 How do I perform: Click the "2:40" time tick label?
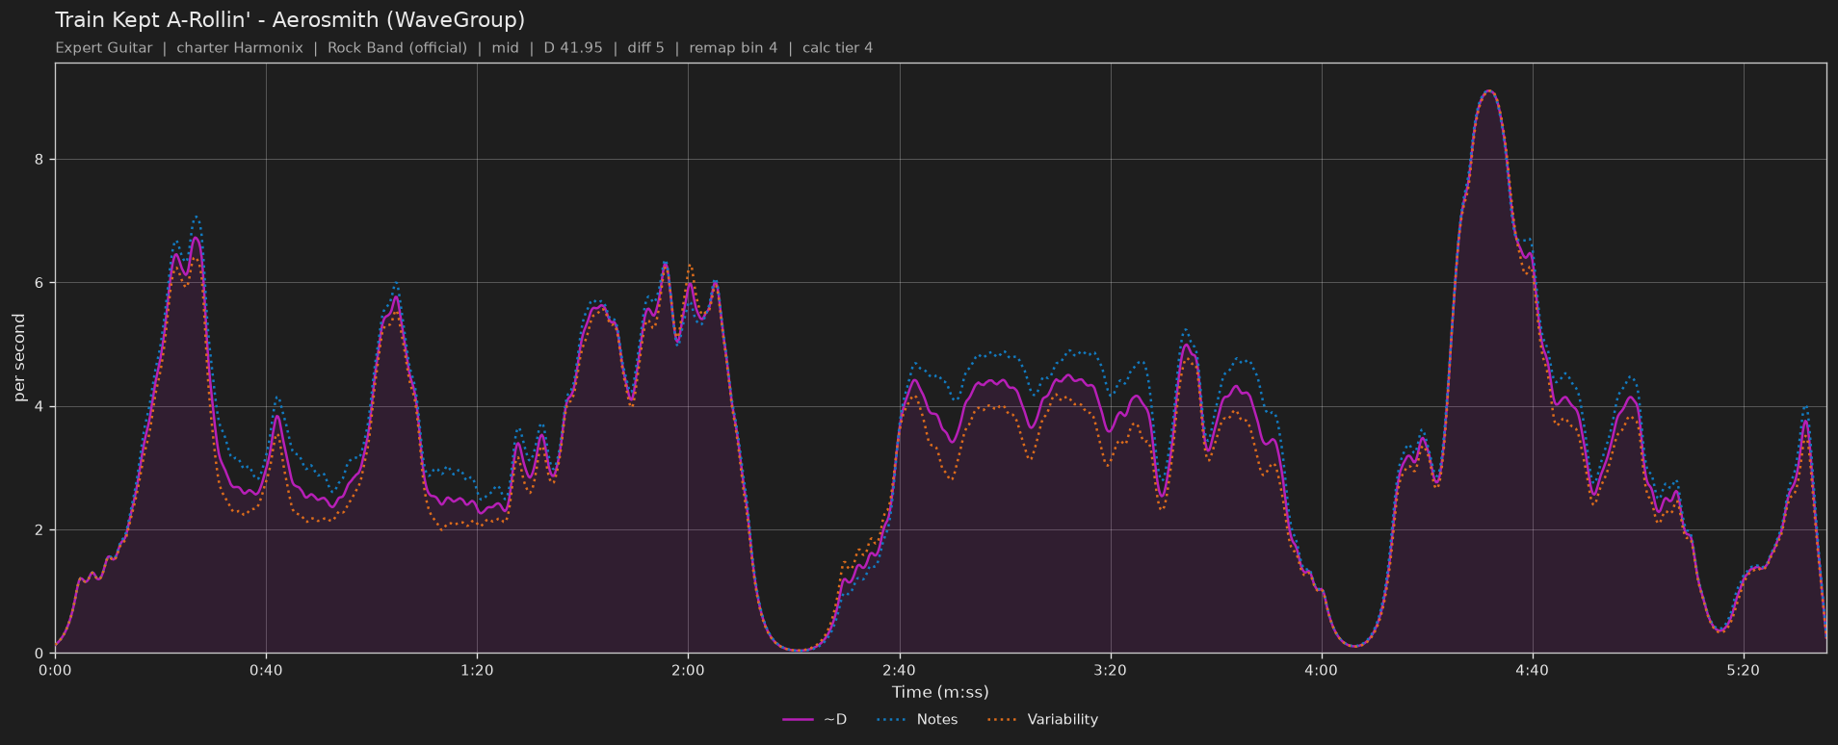coord(899,670)
